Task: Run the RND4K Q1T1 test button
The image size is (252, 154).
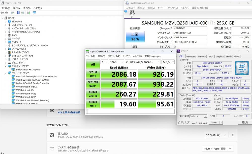Action: click(x=93, y=104)
